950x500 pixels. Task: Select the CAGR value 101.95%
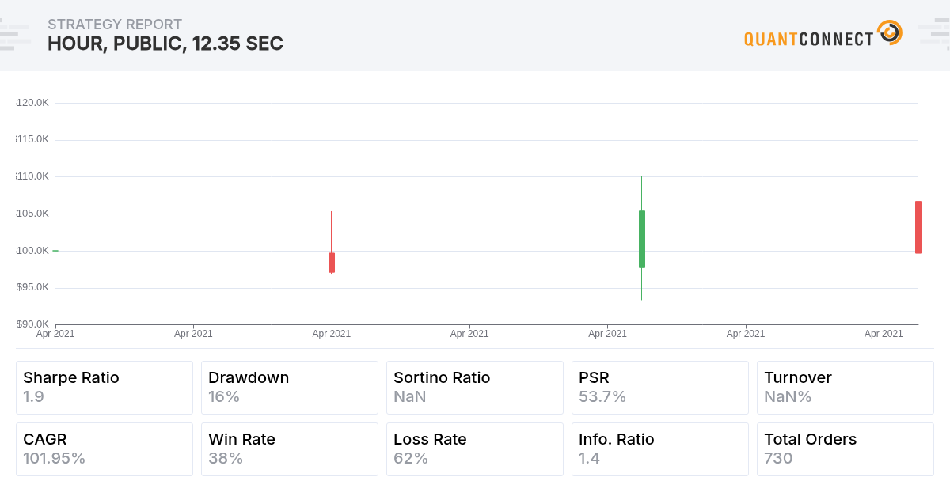[54, 458]
